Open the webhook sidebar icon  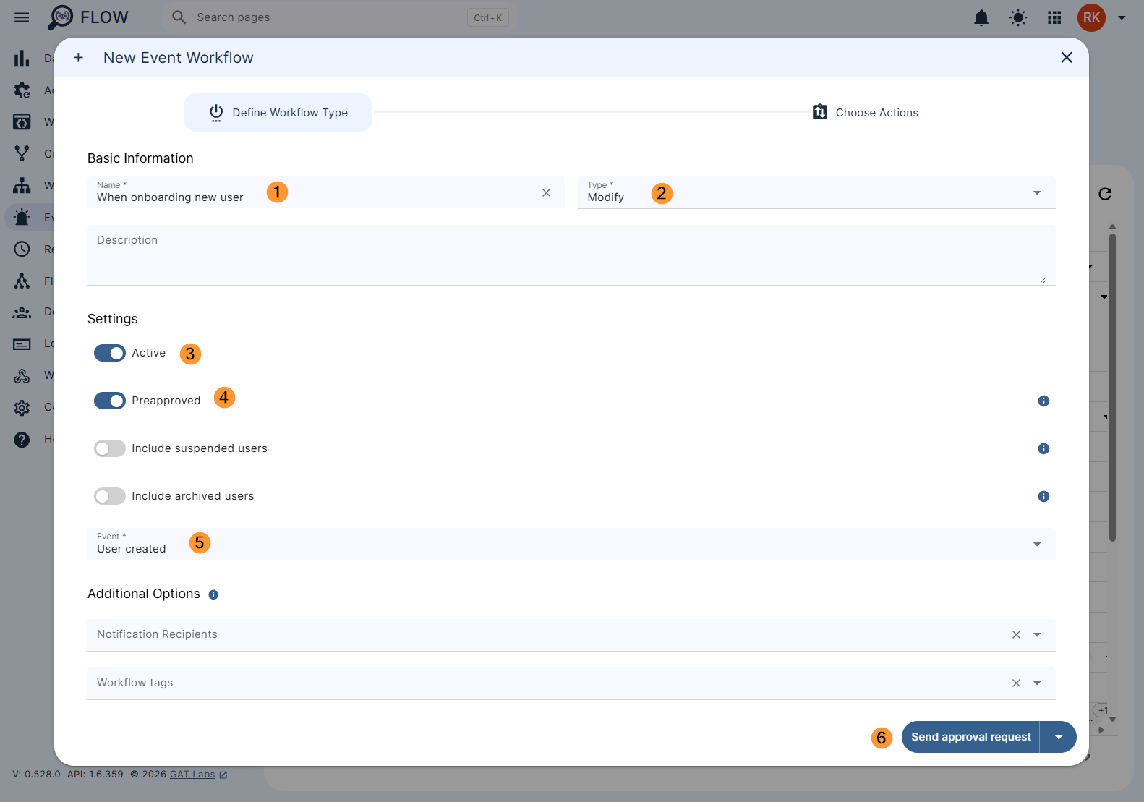coord(22,375)
